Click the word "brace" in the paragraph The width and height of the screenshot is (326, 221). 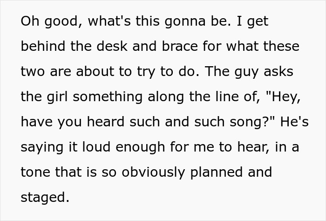pyautogui.click(x=180, y=46)
